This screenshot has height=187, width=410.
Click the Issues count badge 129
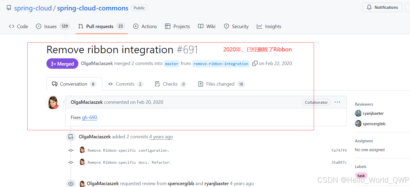tap(65, 26)
